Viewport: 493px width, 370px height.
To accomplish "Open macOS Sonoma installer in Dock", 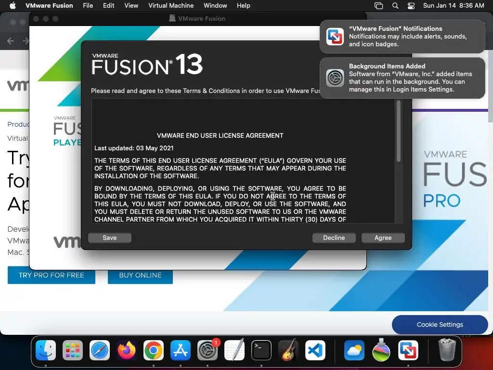I will pos(381,350).
